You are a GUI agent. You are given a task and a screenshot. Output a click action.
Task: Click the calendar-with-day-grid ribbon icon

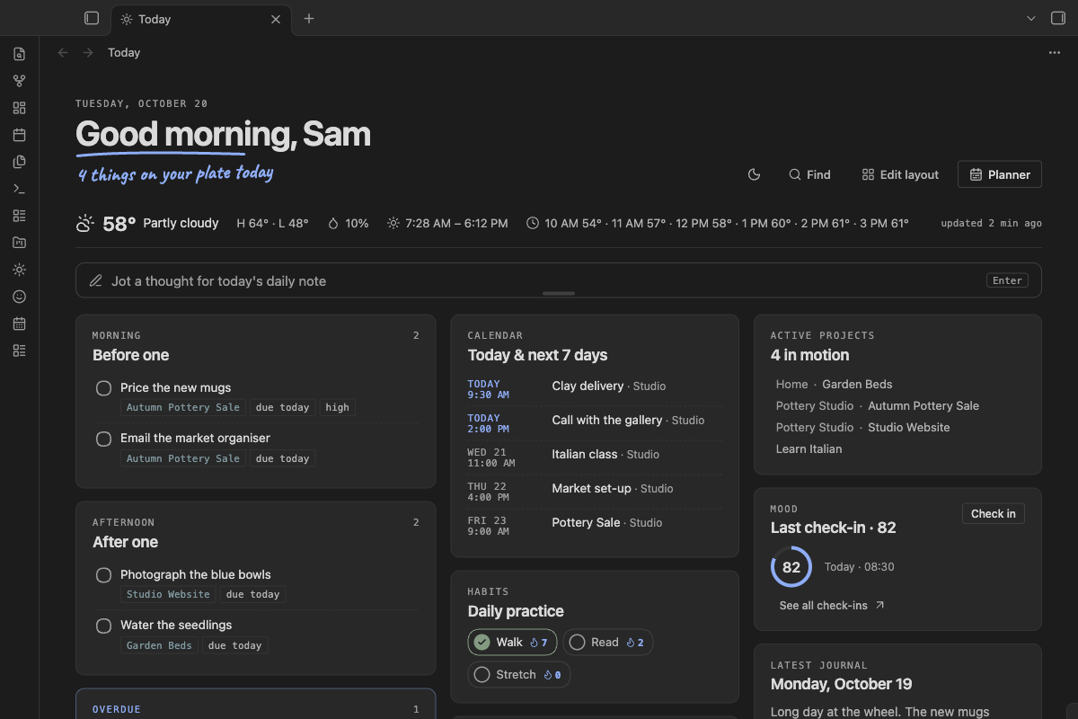(20, 324)
